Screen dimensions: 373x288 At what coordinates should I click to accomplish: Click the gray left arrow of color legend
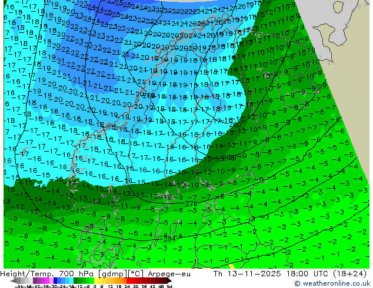point(14,281)
